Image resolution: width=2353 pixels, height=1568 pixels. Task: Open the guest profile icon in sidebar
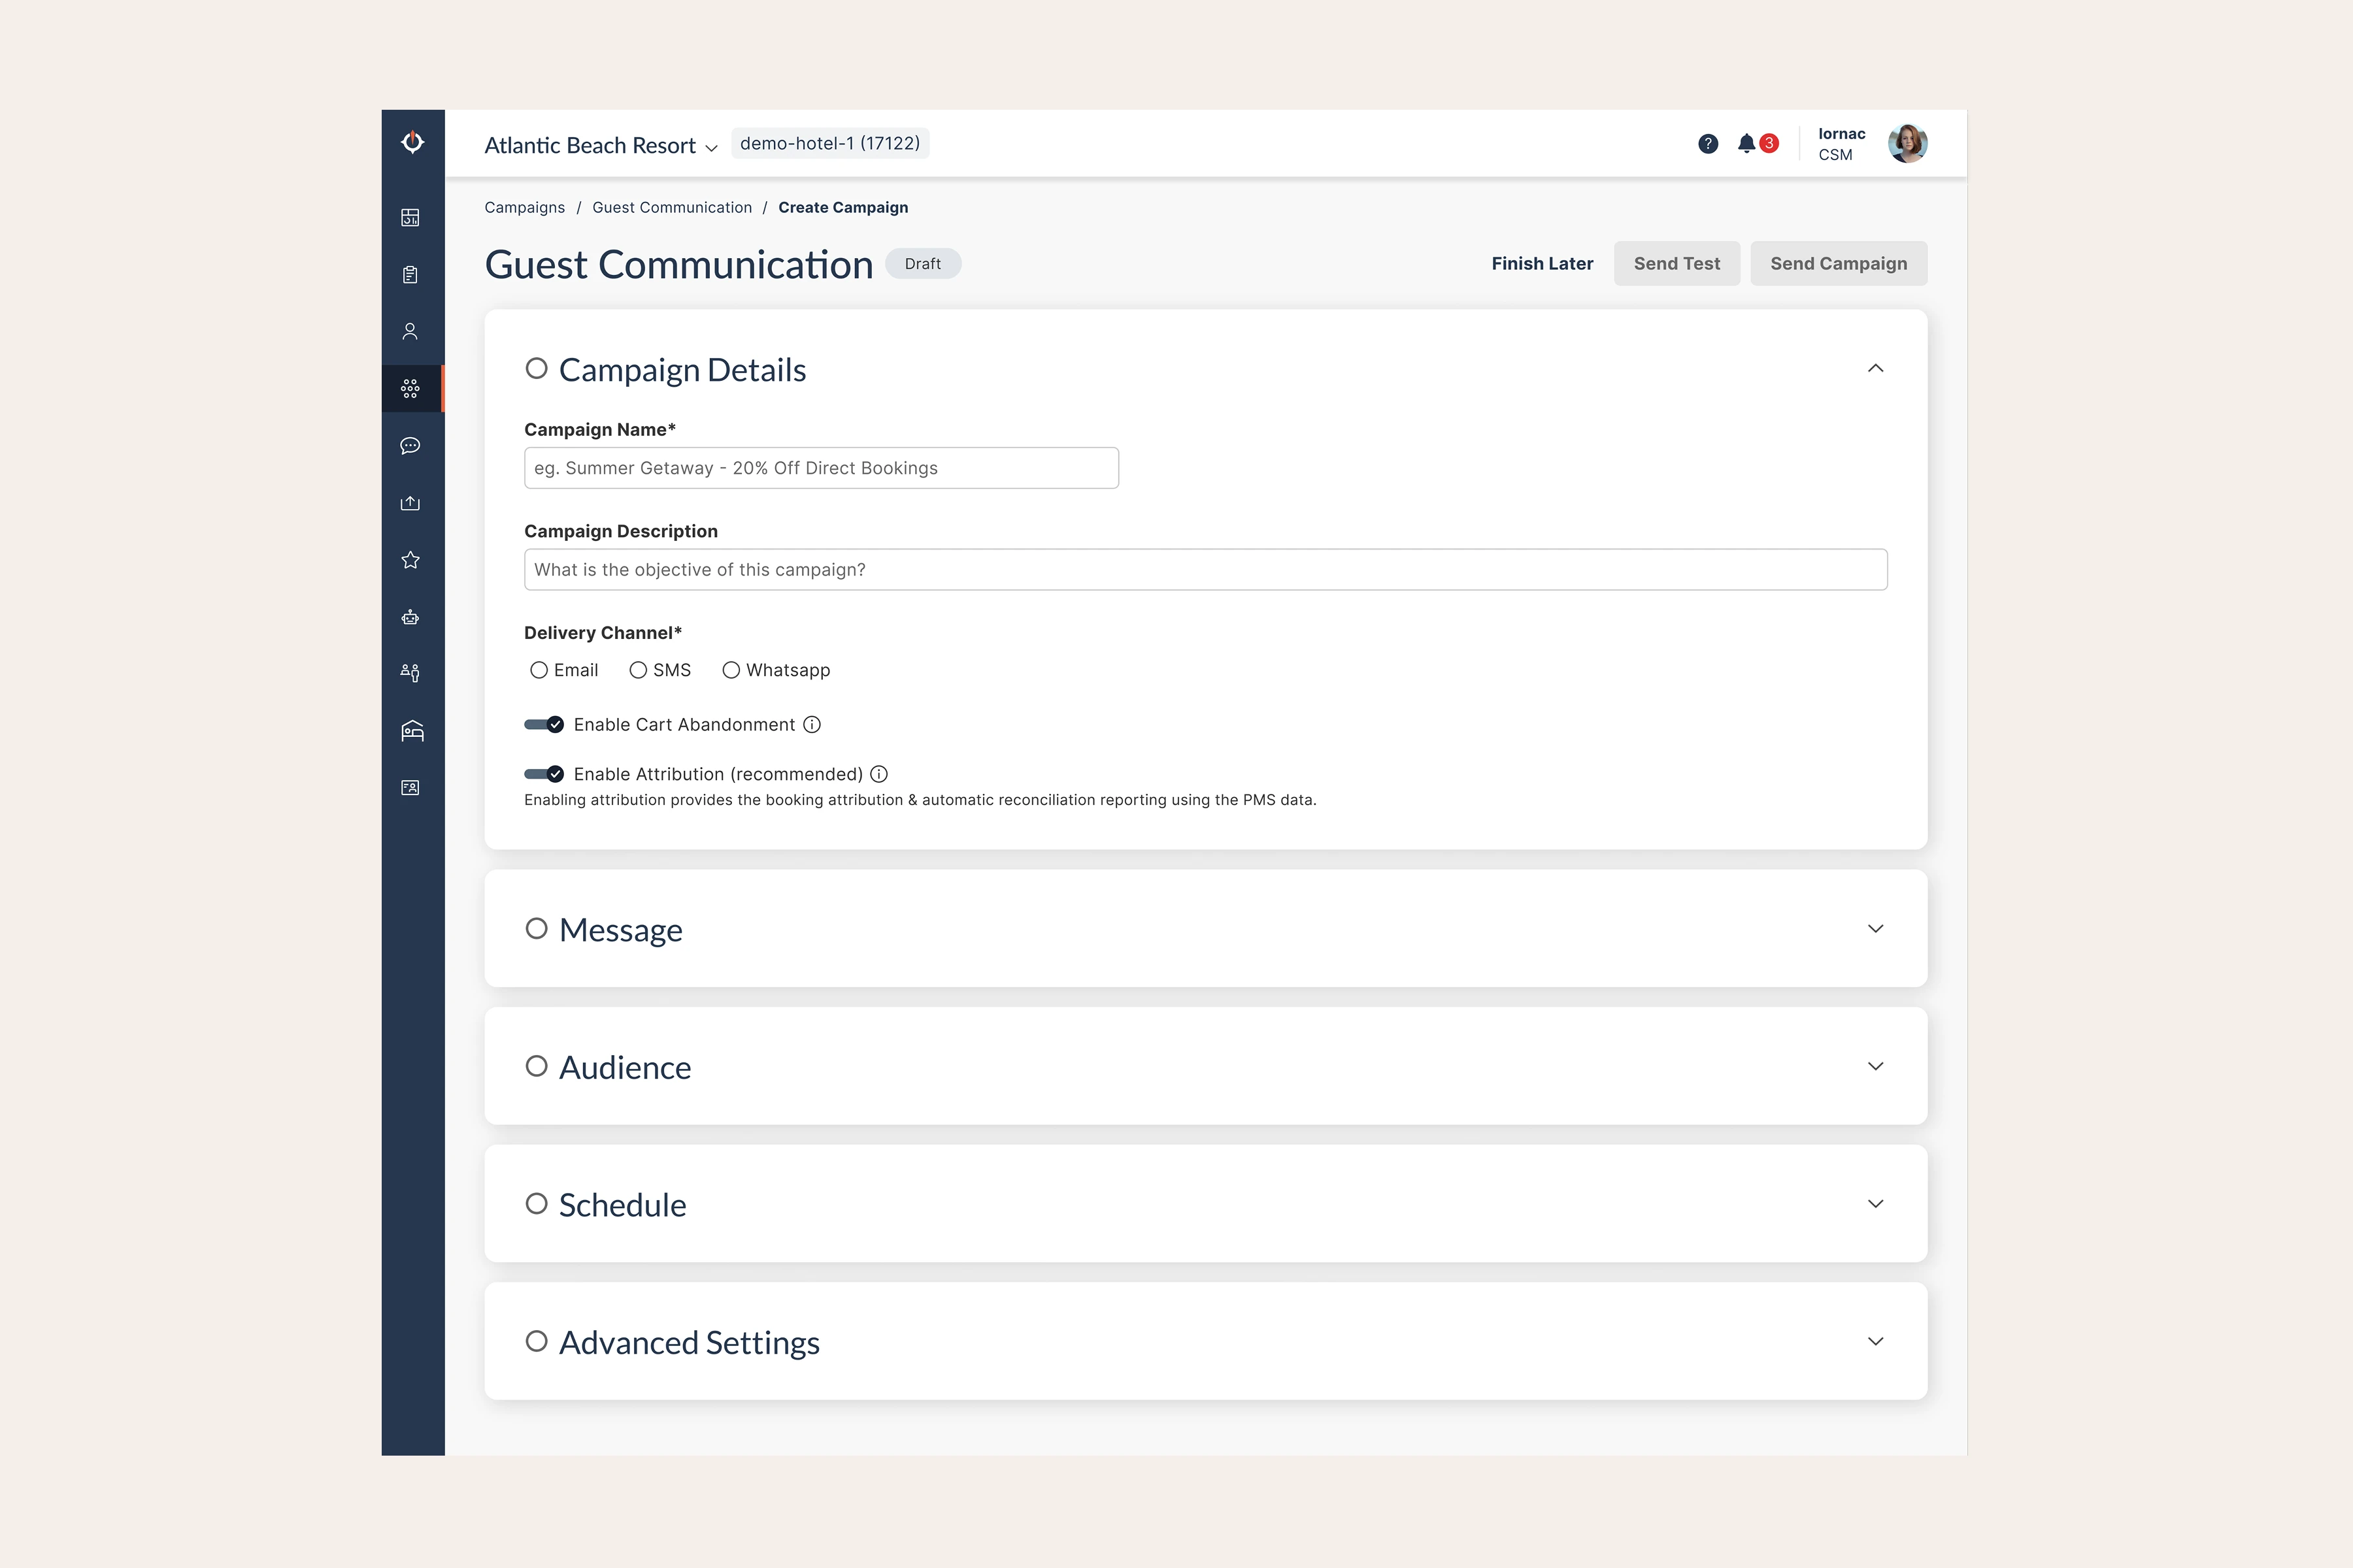(x=410, y=330)
